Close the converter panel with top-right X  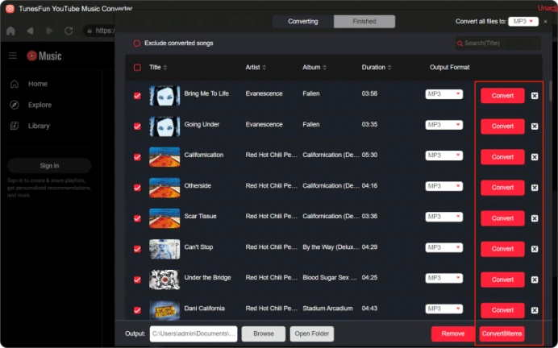(x=545, y=22)
